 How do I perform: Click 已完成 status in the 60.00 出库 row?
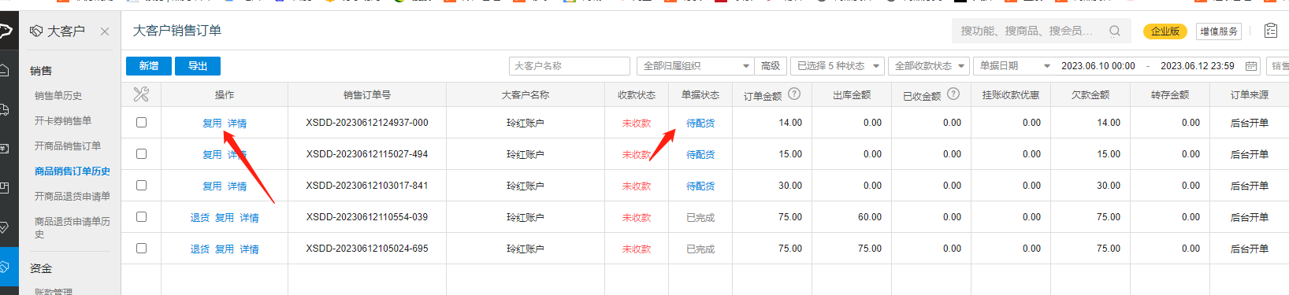700,218
